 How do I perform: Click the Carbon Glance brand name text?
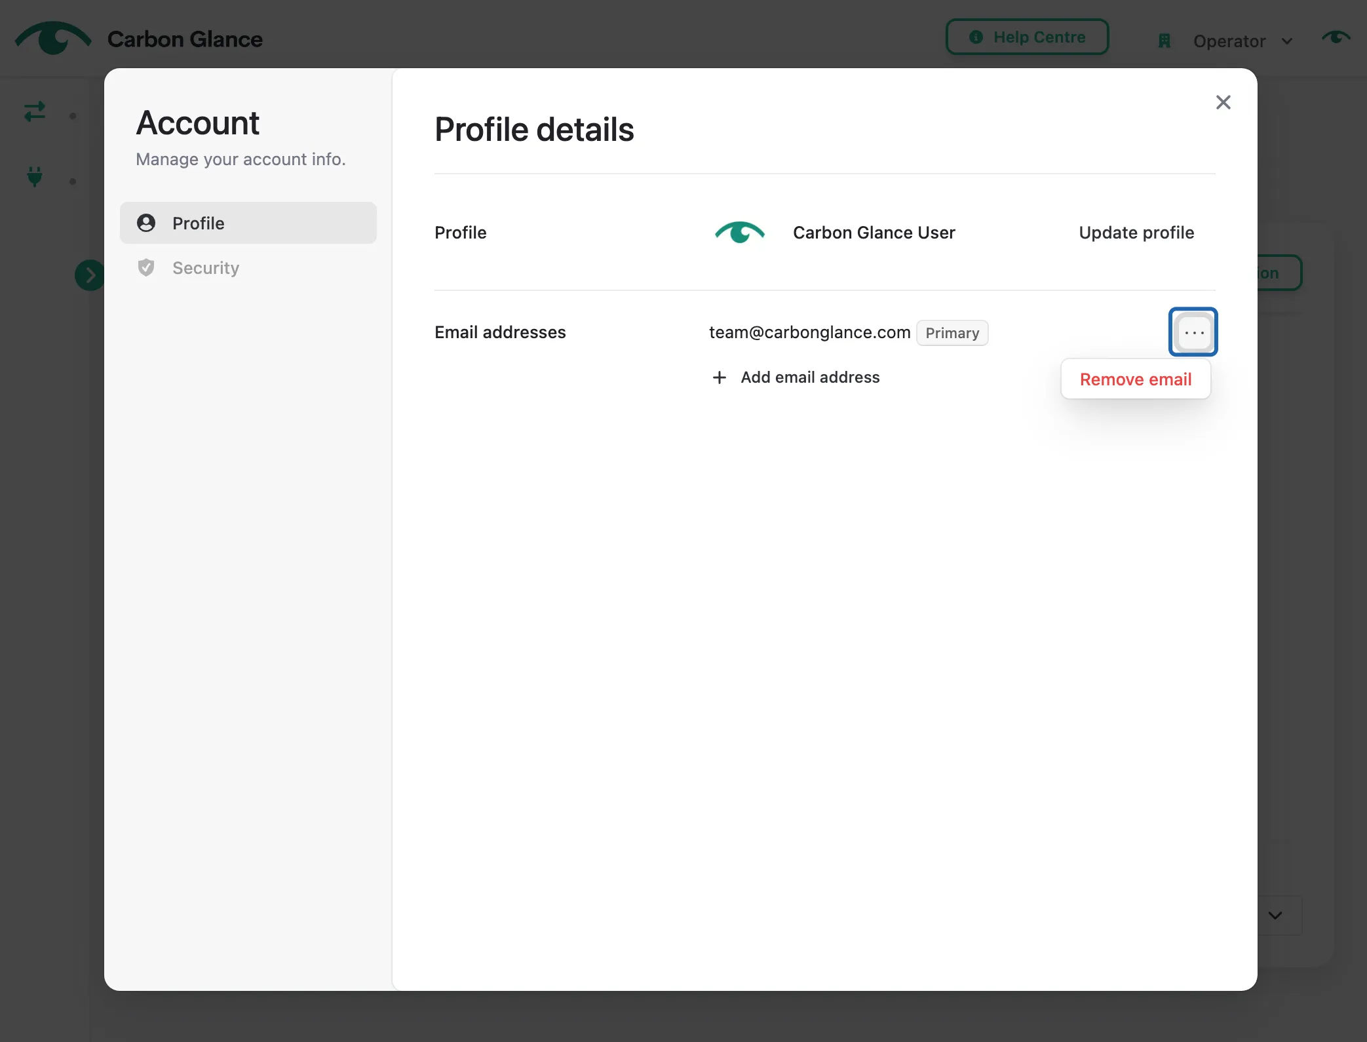[x=185, y=39]
